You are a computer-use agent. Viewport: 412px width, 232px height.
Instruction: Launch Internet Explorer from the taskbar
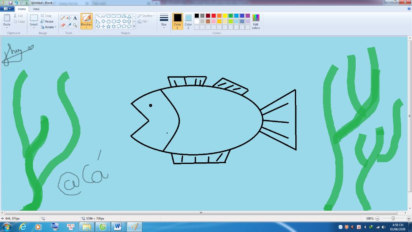[x=23, y=227]
